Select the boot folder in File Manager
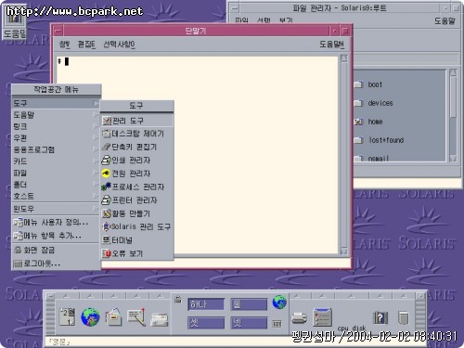 (x=368, y=84)
